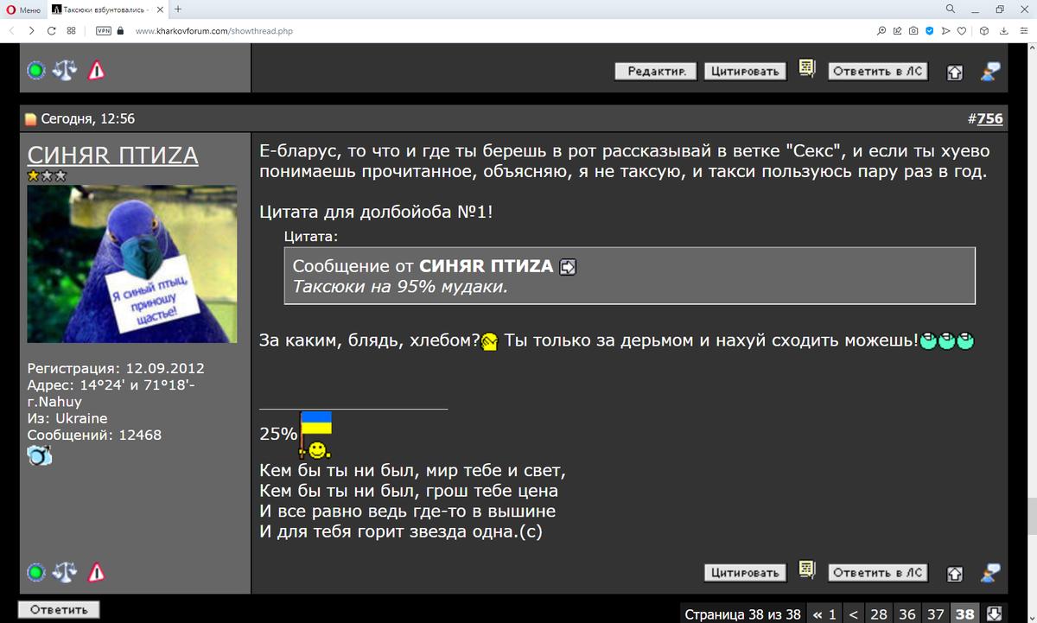This screenshot has width=1037, height=623.
Task: Click post #756 up arrow icon
Action: click(x=954, y=574)
